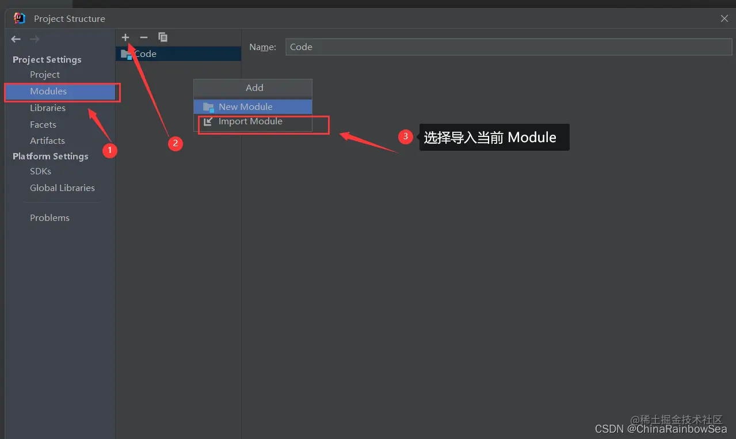
Task: Open the Libraries settings page
Action: (48, 108)
